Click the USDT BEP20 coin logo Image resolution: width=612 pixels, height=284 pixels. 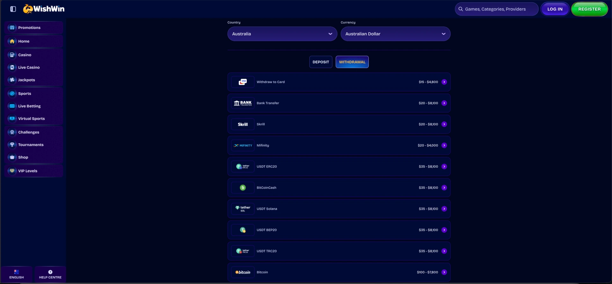point(243,230)
